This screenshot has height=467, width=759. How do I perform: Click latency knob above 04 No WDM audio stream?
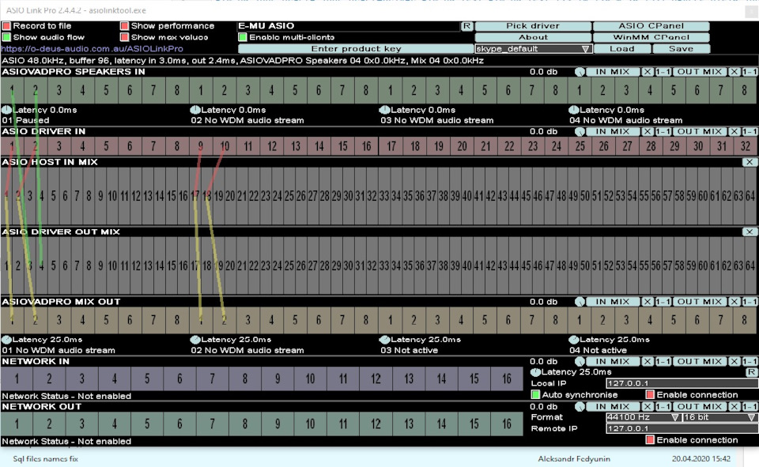pyautogui.click(x=574, y=110)
